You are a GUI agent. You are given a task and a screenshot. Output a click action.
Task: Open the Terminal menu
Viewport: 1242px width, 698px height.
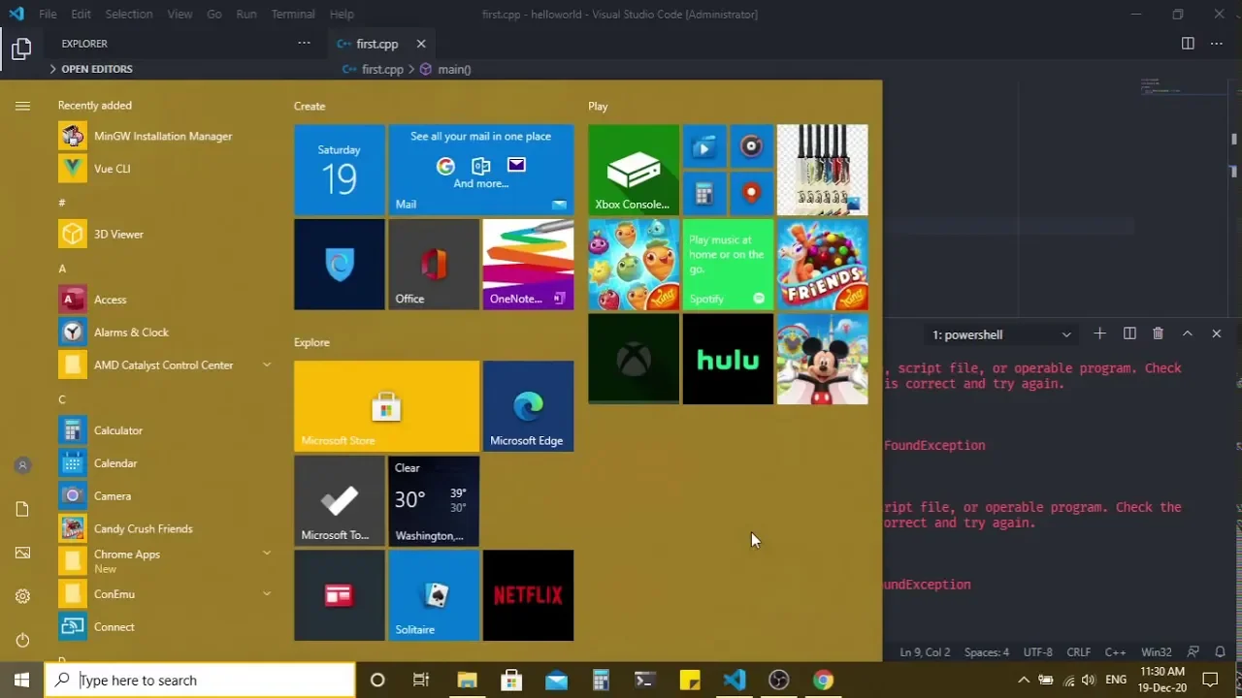(x=293, y=15)
